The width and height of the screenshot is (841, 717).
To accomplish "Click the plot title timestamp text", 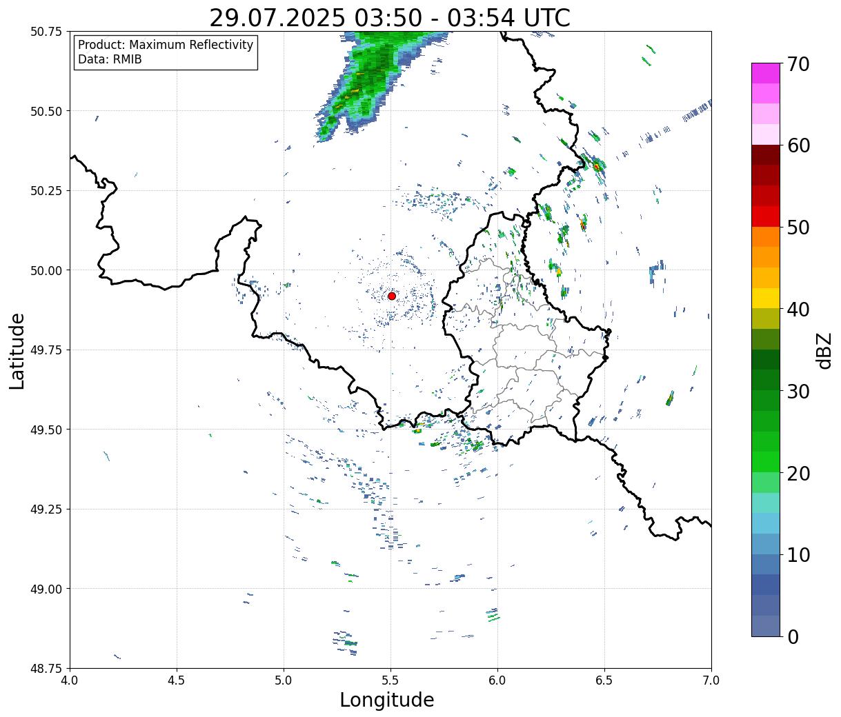I will tap(390, 18).
